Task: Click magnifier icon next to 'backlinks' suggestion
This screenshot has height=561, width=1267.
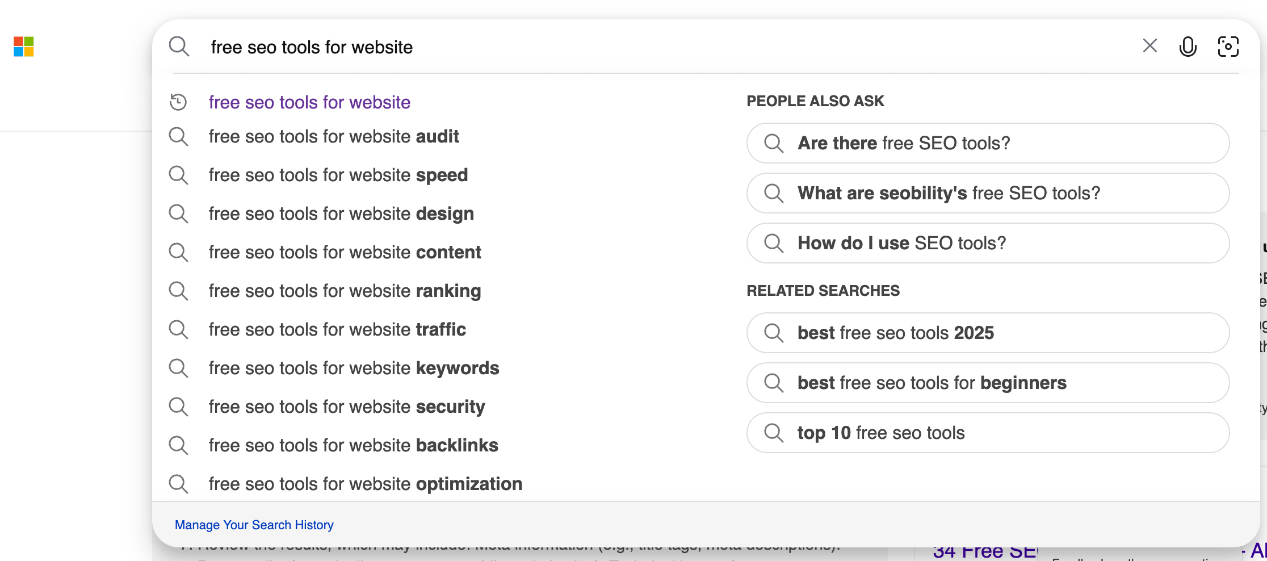Action: pos(178,445)
